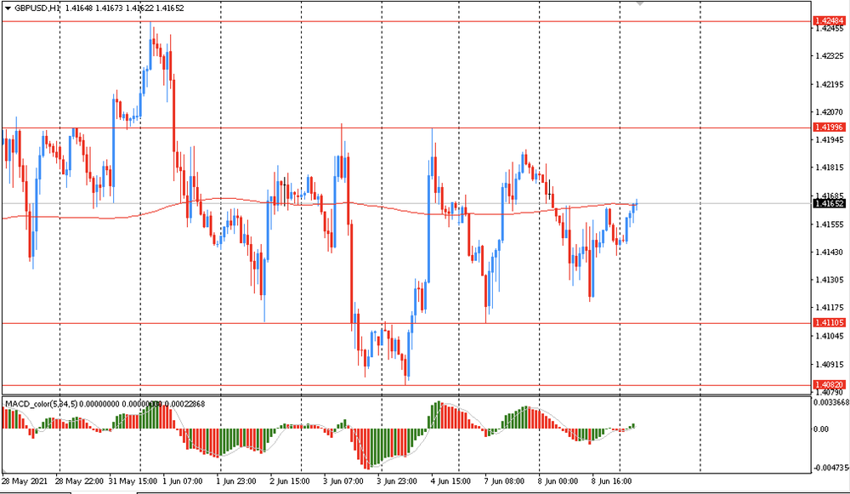This screenshot has height=494, width=850.
Task: Click the 1 Jun 07:00 time label
Action: point(184,481)
